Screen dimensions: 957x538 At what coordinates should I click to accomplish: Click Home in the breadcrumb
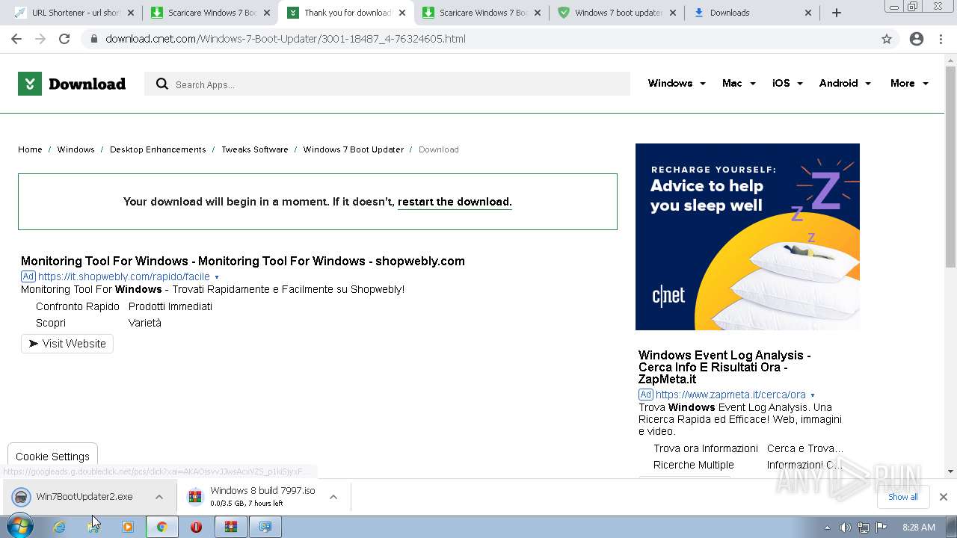point(30,149)
